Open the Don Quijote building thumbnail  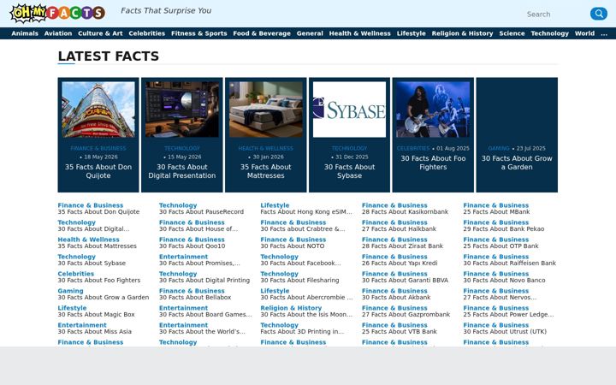[98, 110]
